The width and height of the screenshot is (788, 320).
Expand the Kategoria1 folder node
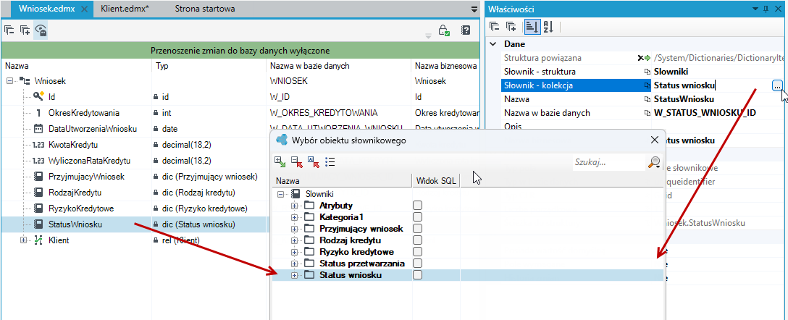295,217
